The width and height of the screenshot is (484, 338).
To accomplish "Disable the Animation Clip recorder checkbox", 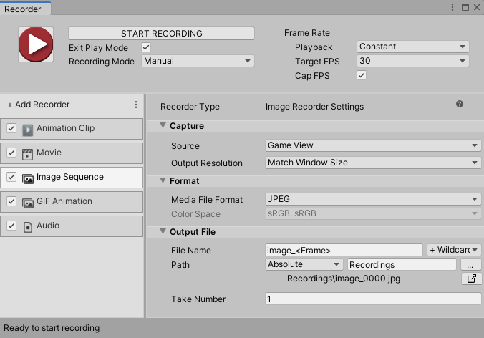I will pyautogui.click(x=11, y=128).
